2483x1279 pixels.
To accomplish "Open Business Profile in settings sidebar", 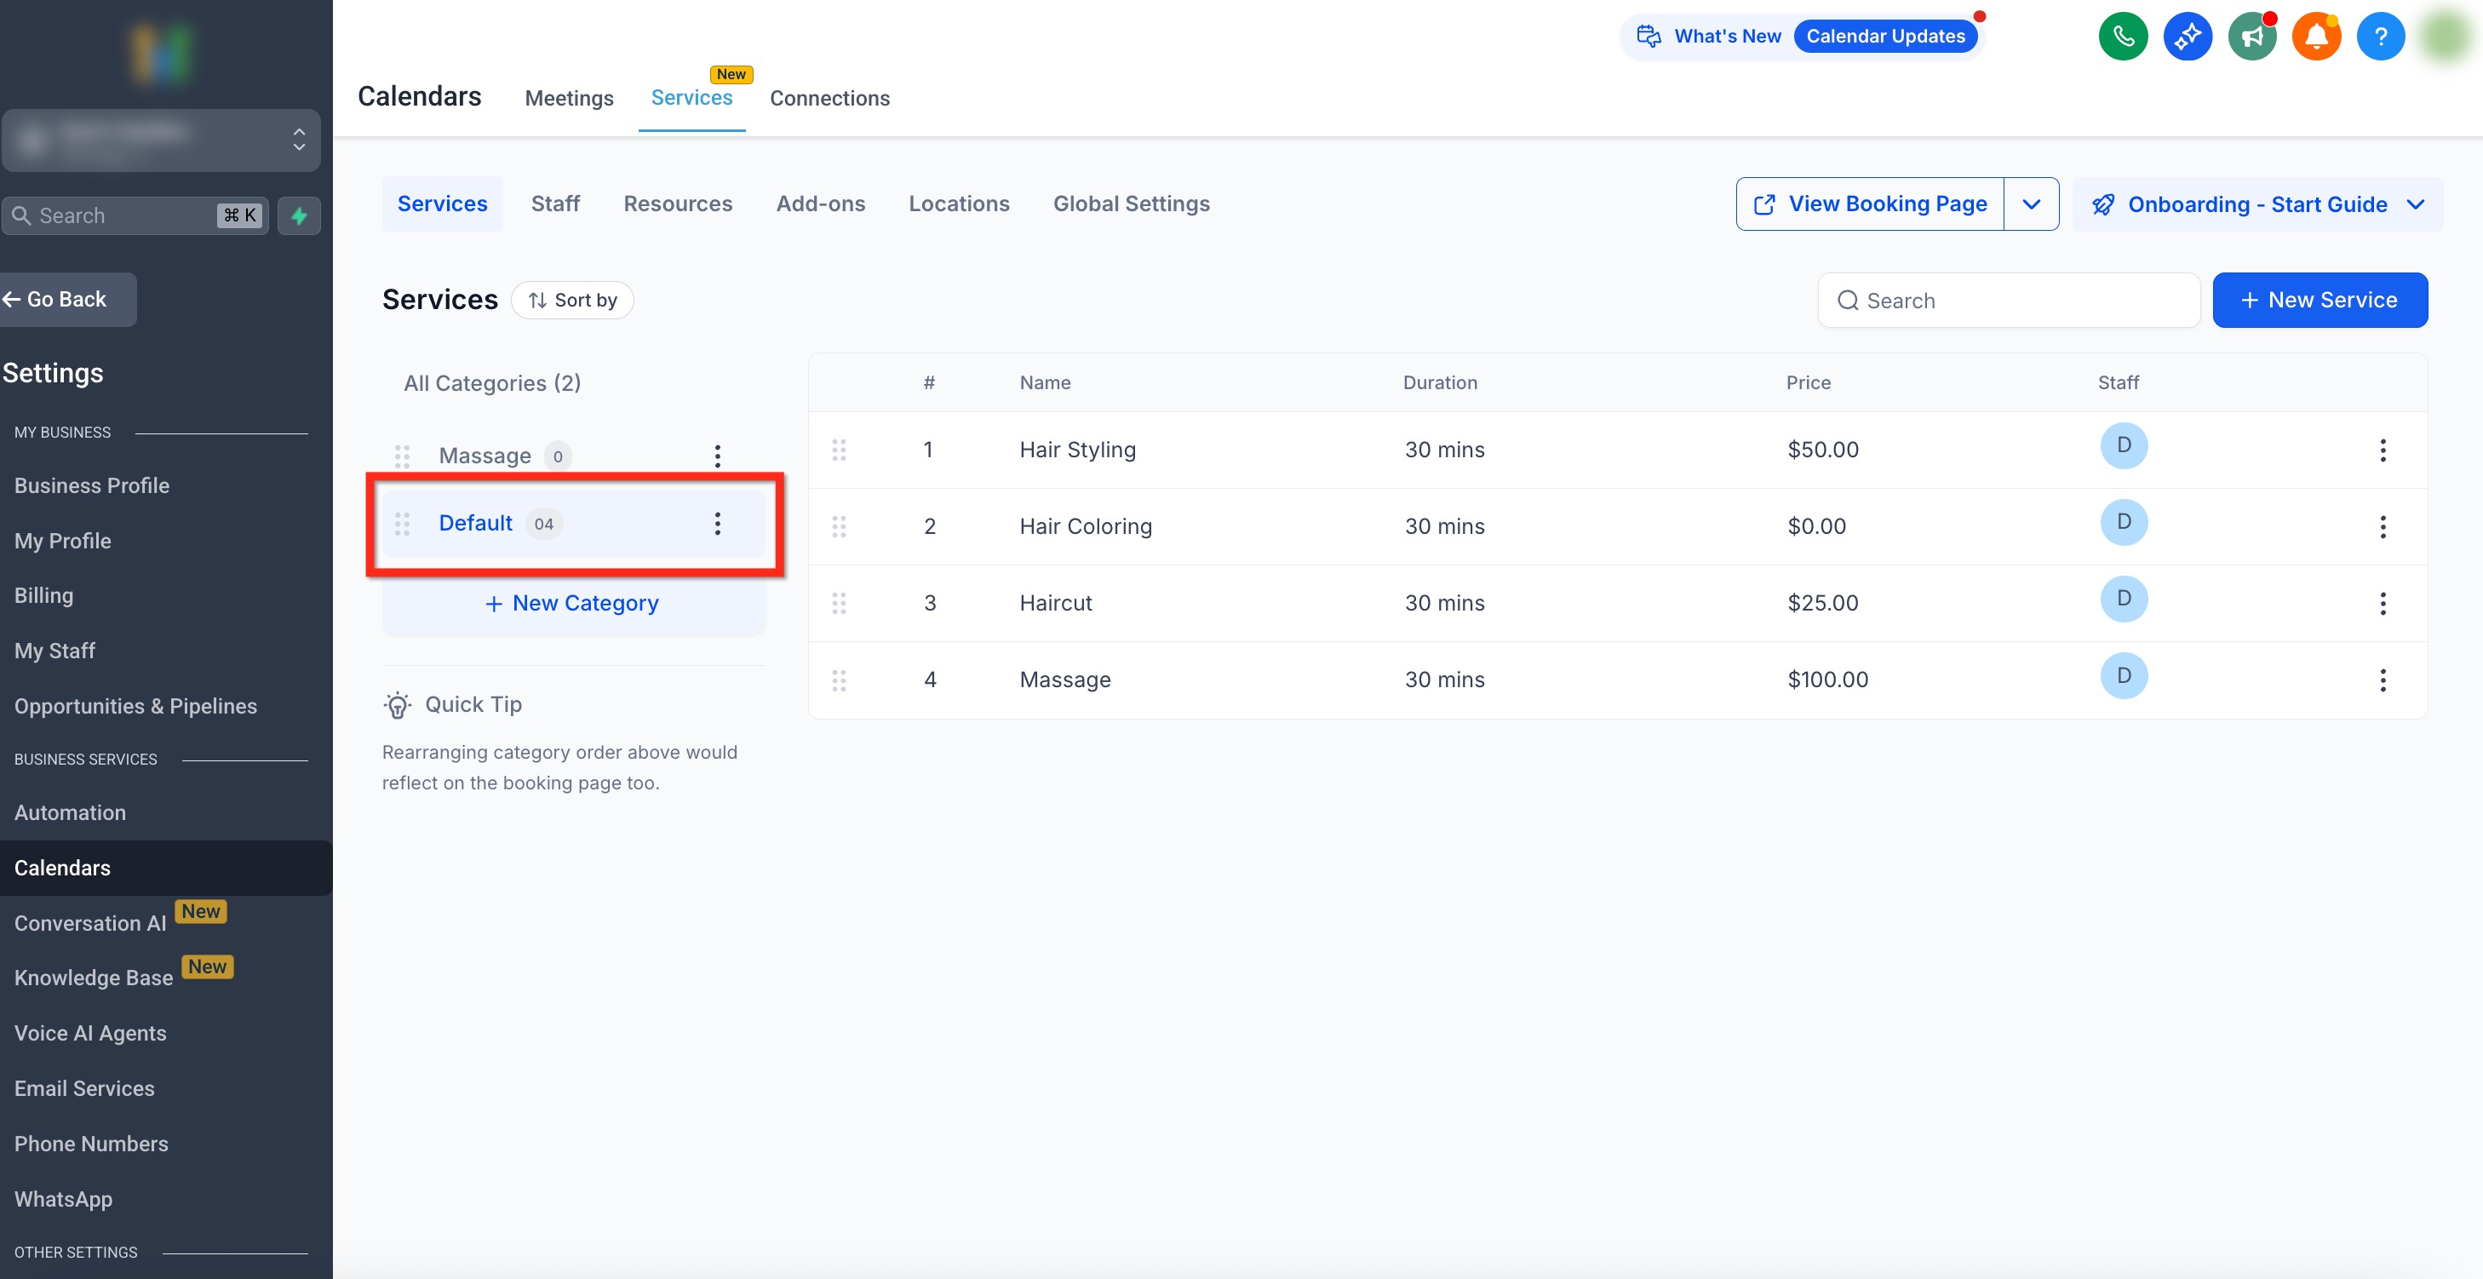I will 92,485.
